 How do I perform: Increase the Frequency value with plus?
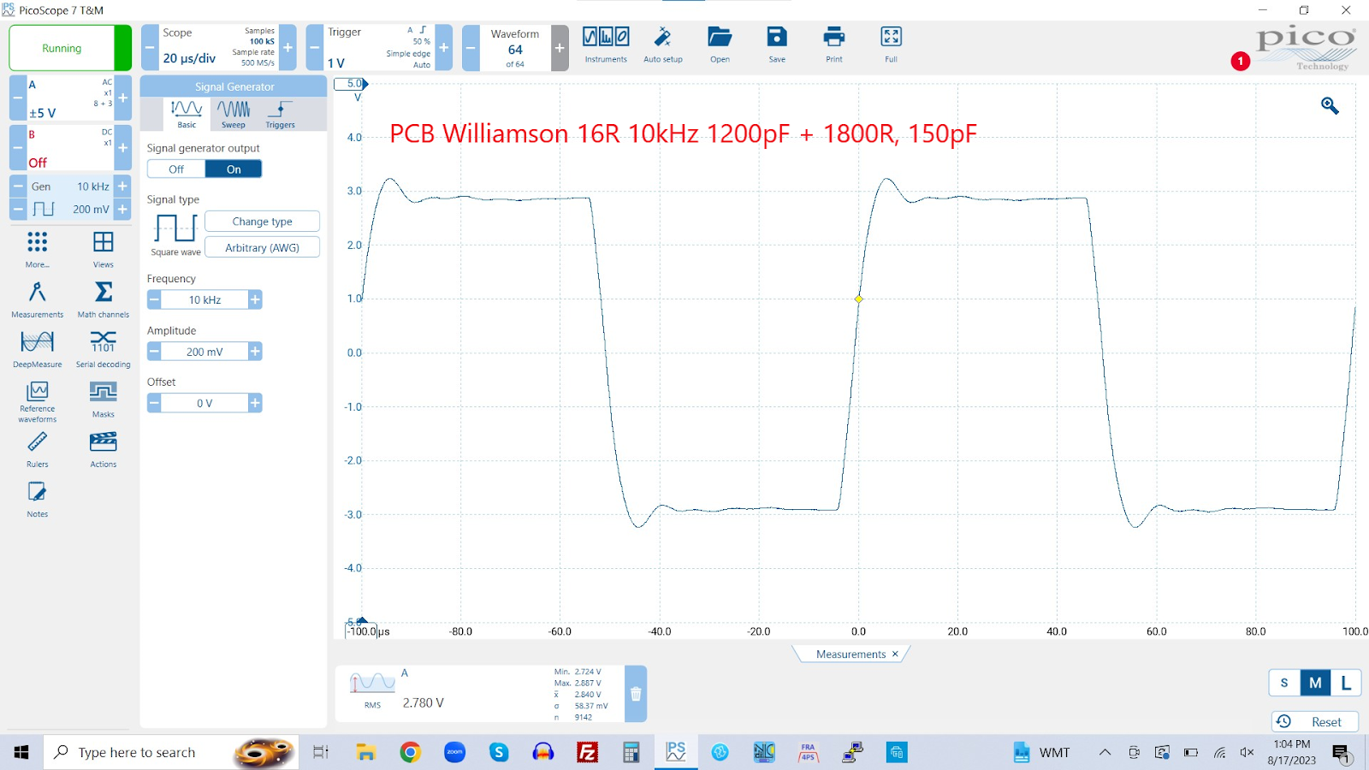pyautogui.click(x=255, y=299)
